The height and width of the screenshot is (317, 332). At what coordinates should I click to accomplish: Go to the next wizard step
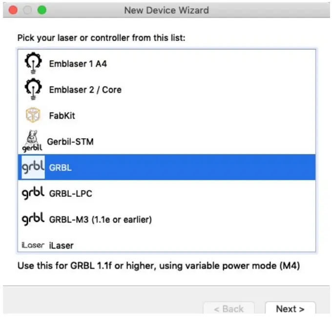tap(290, 308)
